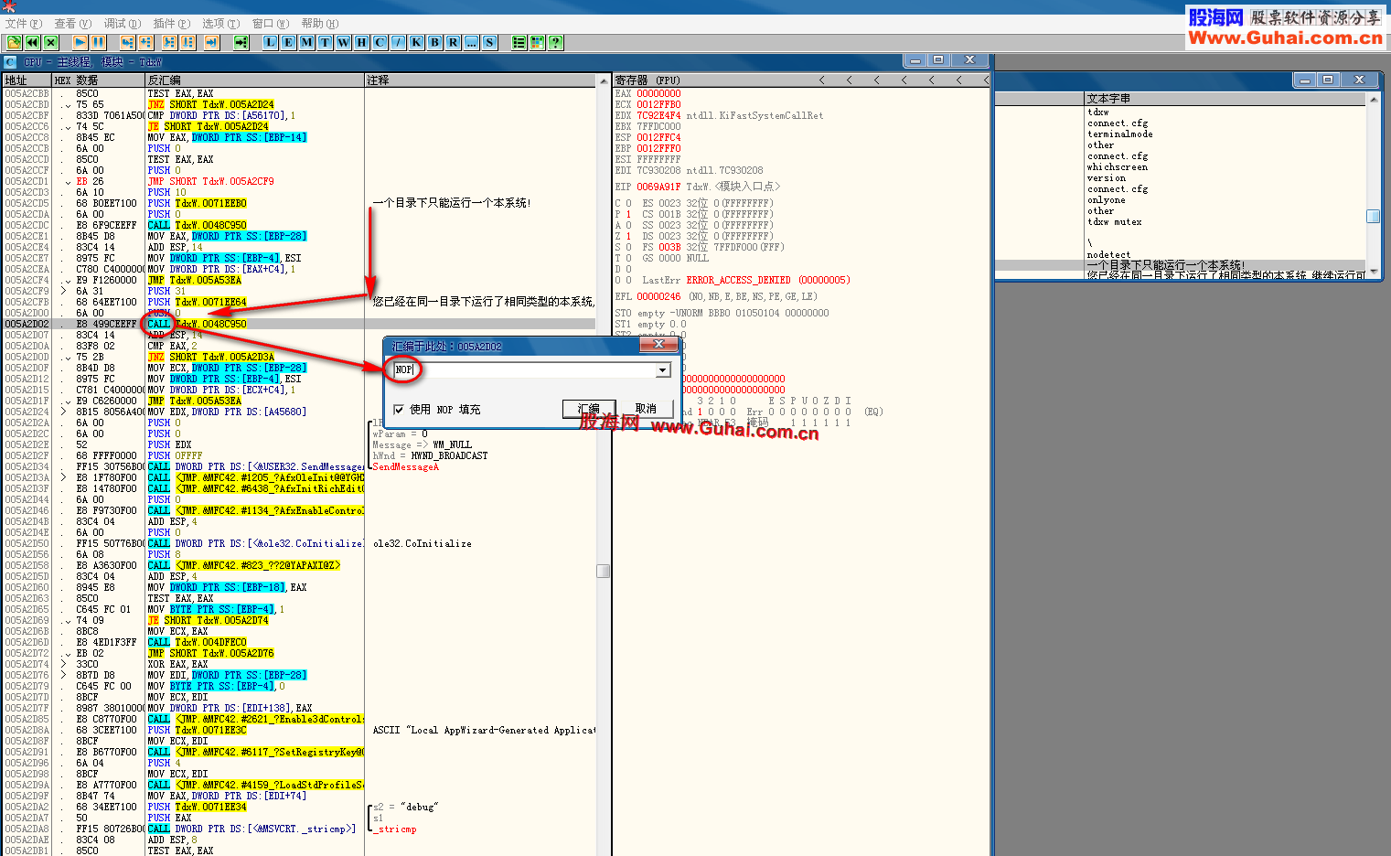Open Breakpoints window with B icon
Viewport: 1391px width, 856px height.
pyautogui.click(x=434, y=42)
